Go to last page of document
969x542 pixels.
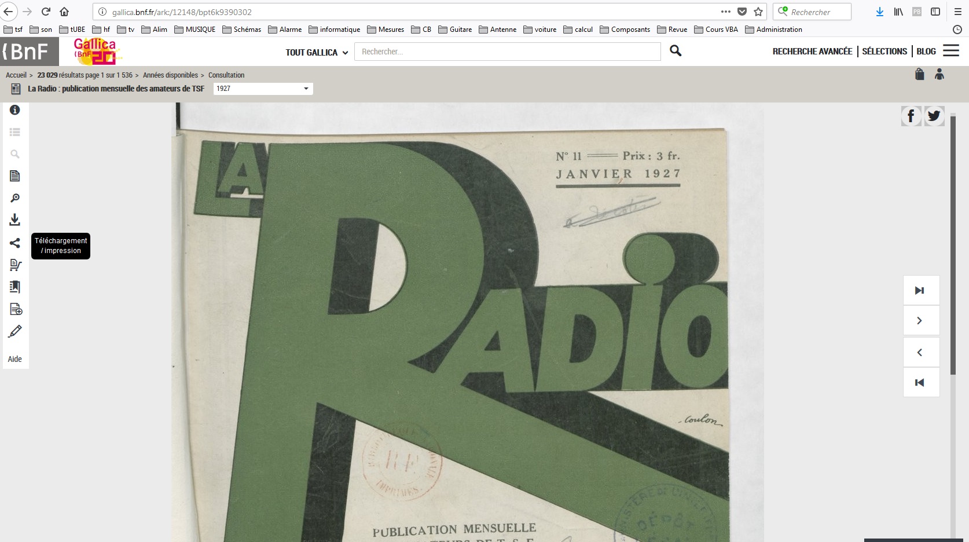click(x=921, y=290)
